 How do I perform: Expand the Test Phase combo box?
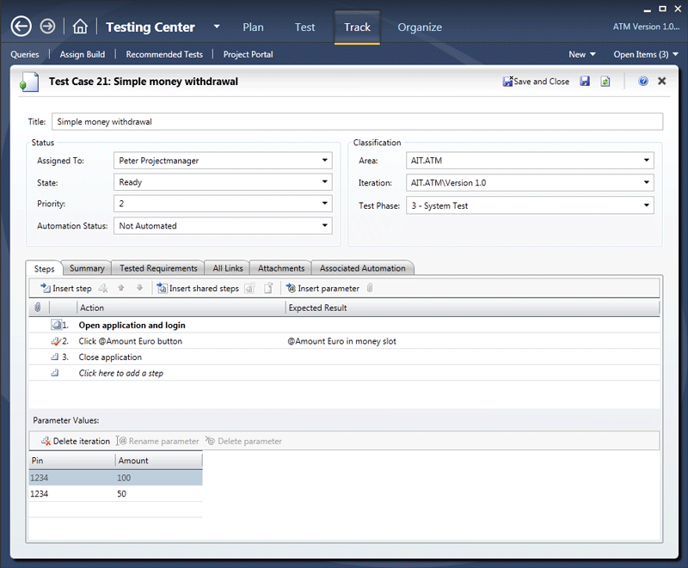point(646,205)
